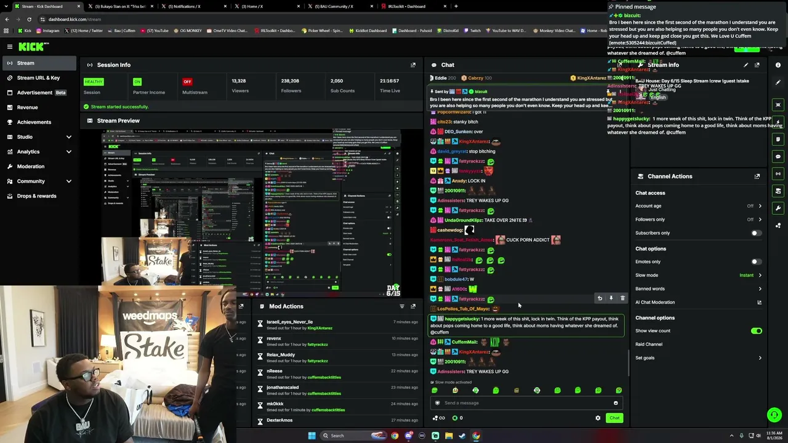Open a new browser tab

(x=456, y=6)
